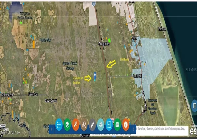Click the Eldora place label
Screen dimensions: 197x139
(162, 29)
